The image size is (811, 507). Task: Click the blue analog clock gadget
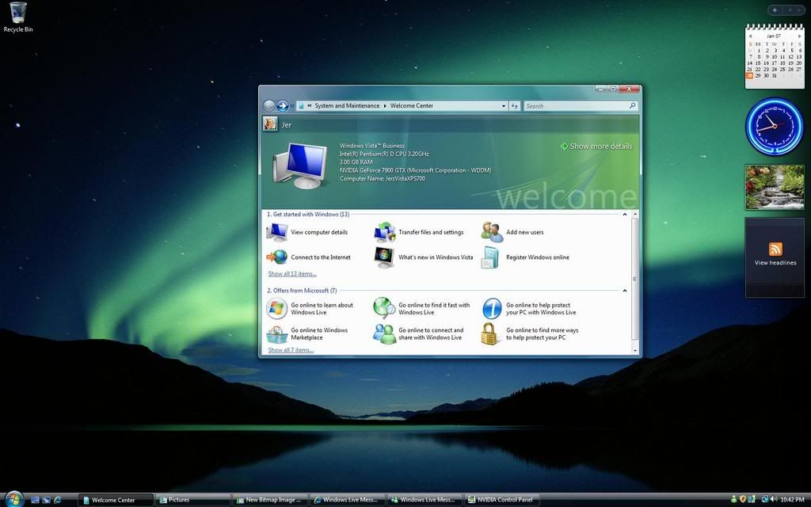775,127
